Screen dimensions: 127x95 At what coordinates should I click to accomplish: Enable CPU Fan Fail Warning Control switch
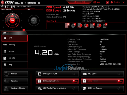pyautogui.click(x=74, y=88)
